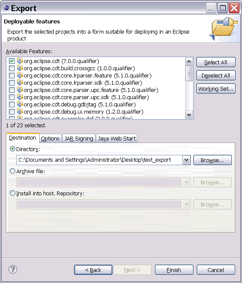Check org.eclipse.cdt.debug.gdbjtag checkbox
Screen dimensions: 242x283
12,104
